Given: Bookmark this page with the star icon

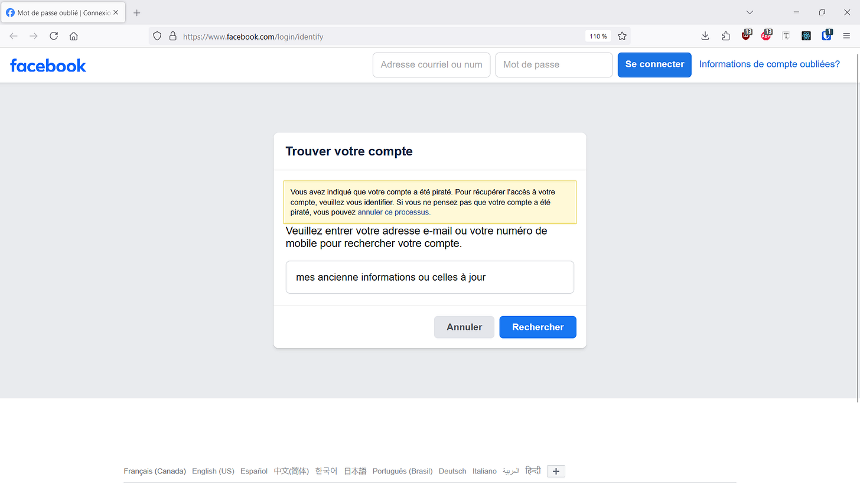Looking at the screenshot, I should (x=621, y=36).
